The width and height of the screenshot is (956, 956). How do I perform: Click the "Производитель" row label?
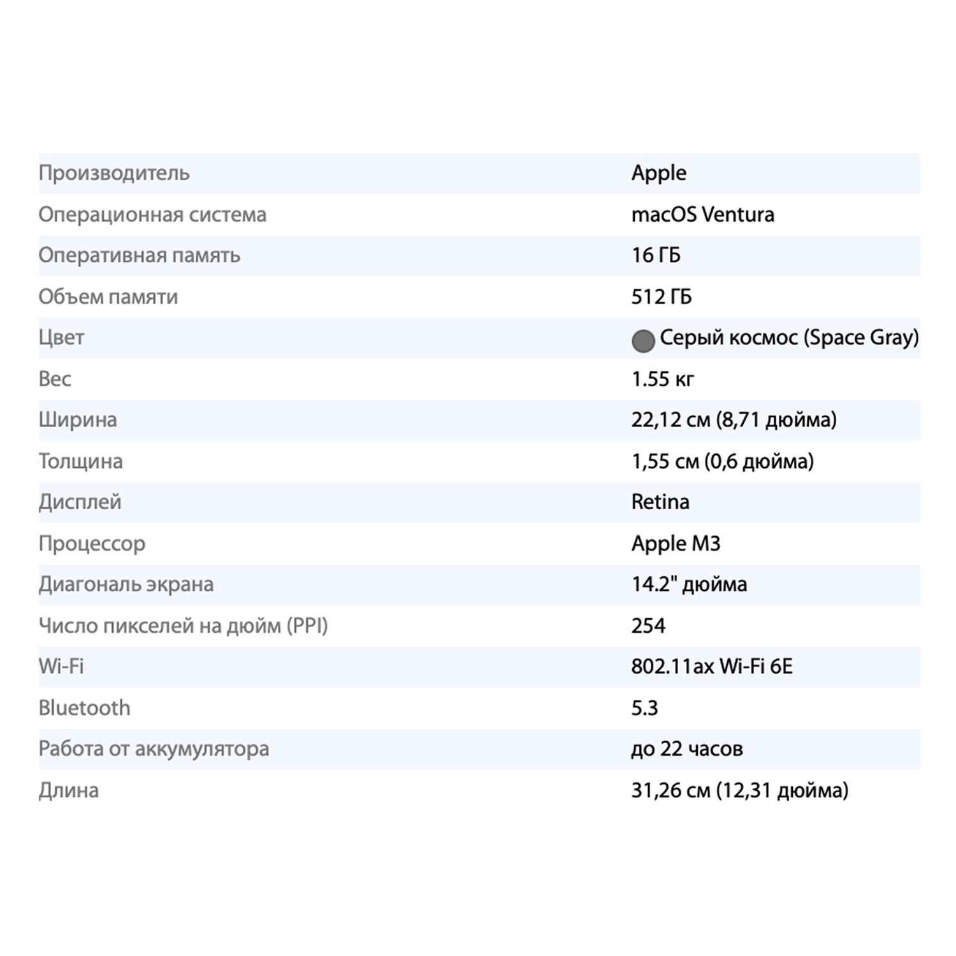click(x=114, y=173)
